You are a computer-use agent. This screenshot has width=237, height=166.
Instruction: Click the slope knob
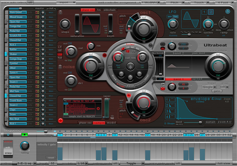coord(65,24)
